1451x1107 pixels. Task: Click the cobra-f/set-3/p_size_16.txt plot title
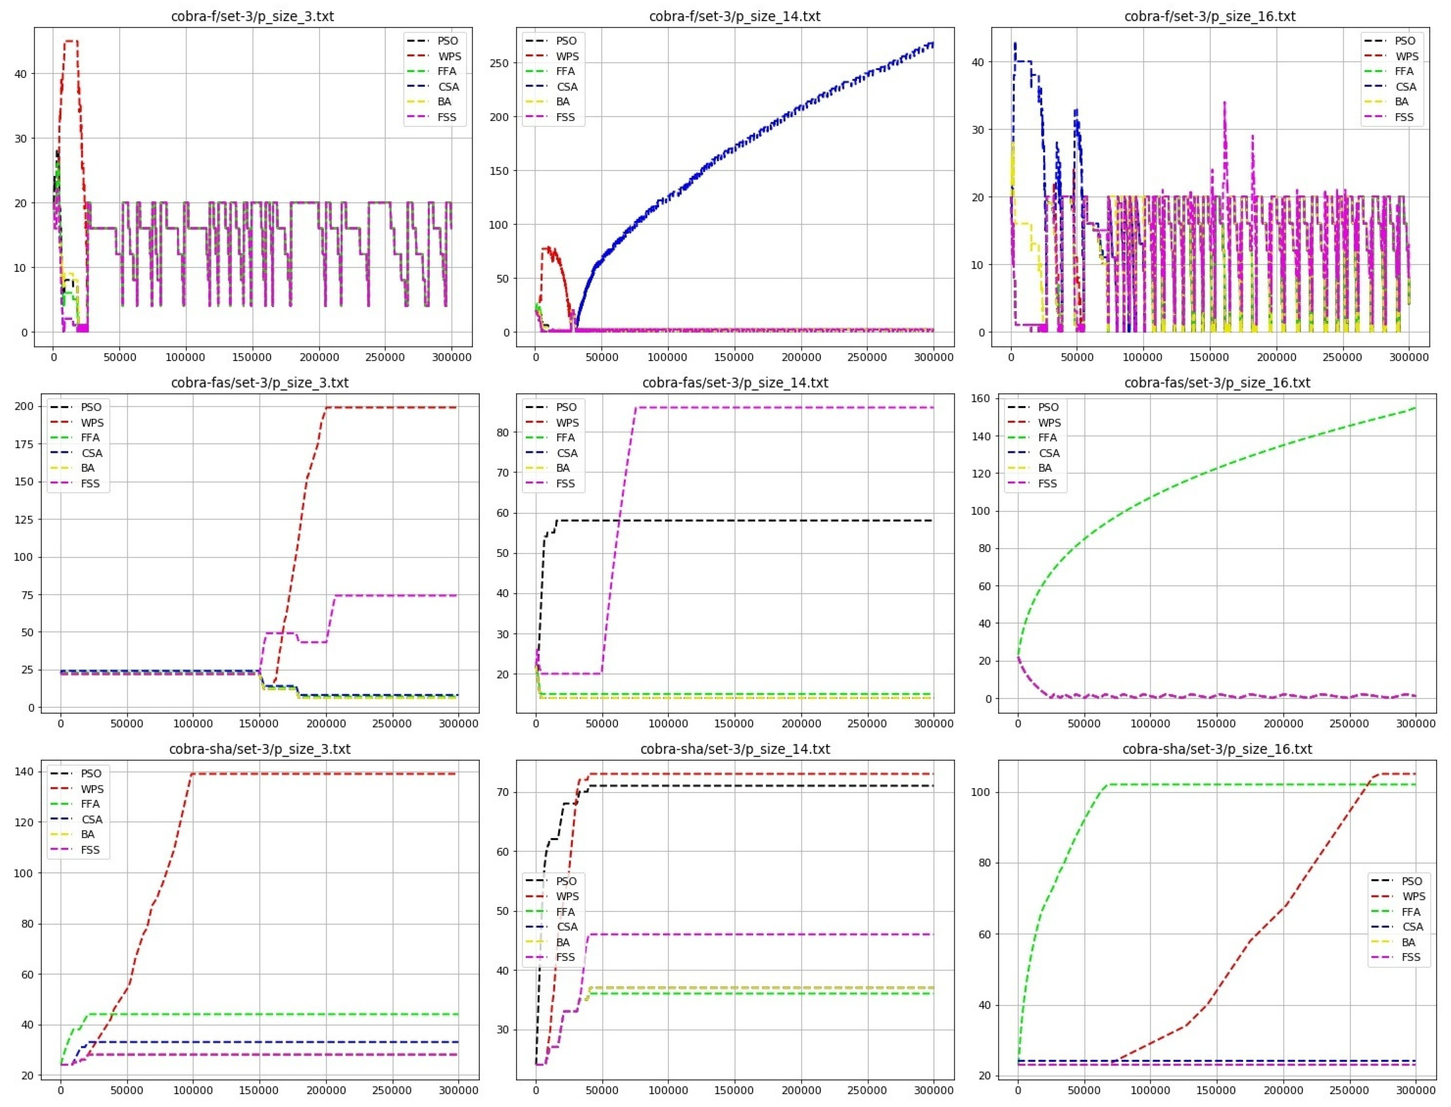pos(1210,16)
